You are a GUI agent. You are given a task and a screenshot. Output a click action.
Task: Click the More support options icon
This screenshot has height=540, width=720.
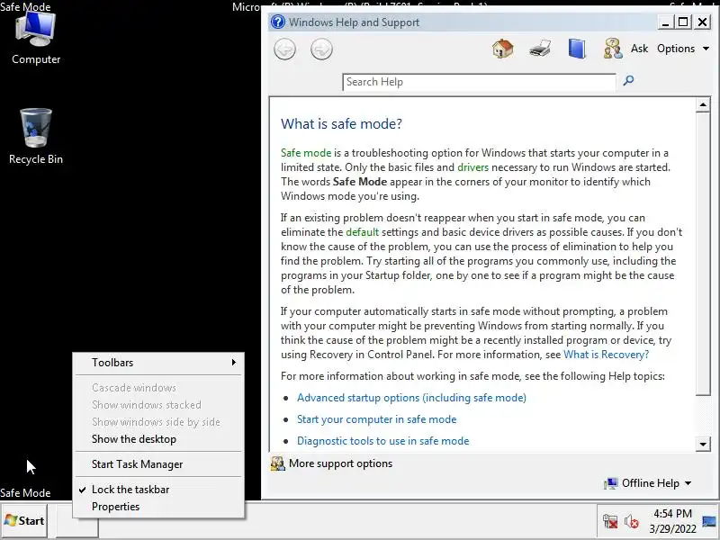(x=277, y=463)
